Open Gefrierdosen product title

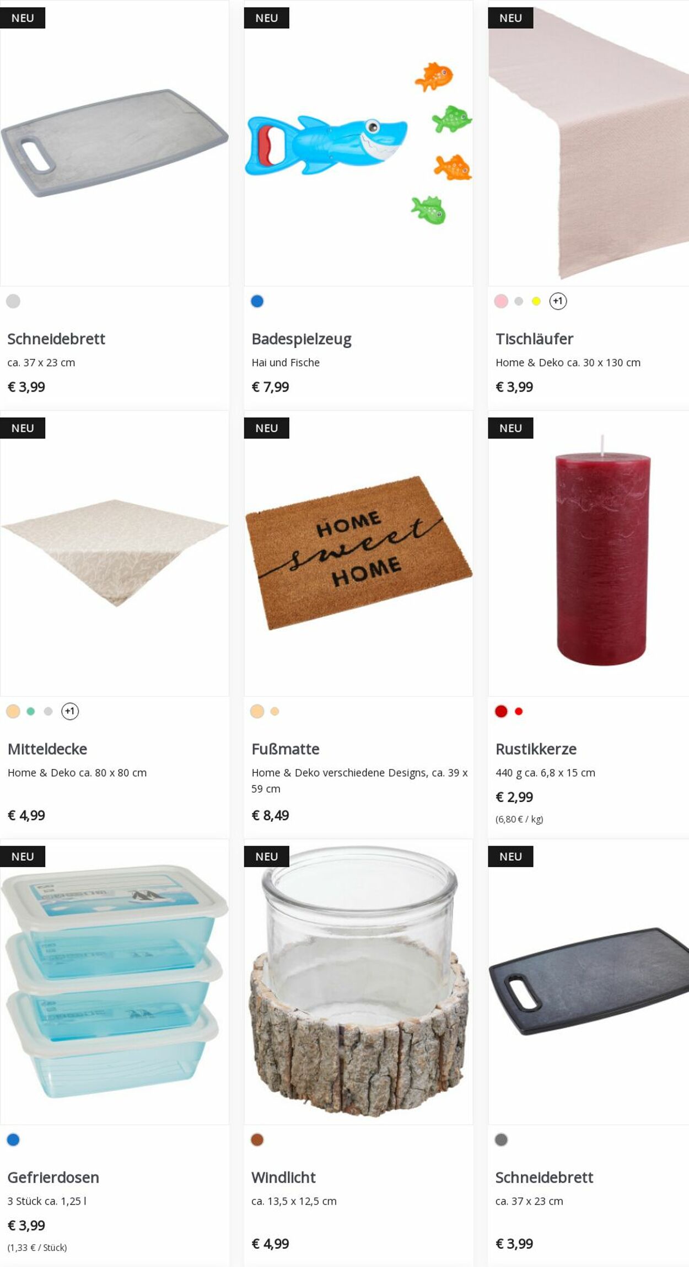[53, 1177]
